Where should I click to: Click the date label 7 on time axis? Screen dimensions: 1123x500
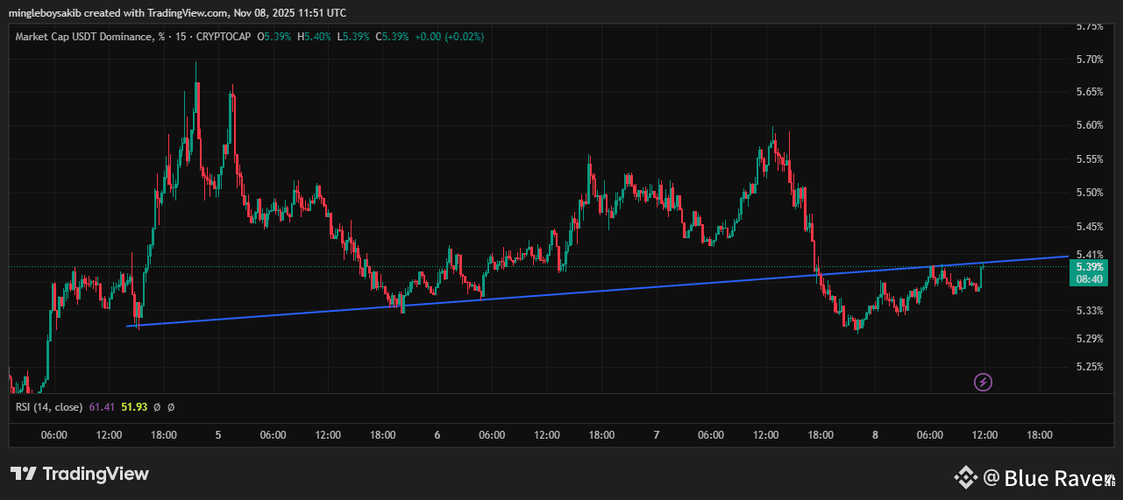coord(656,435)
